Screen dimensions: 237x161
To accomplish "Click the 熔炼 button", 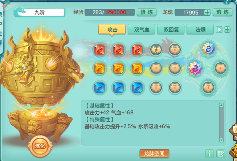I will pos(222,12).
